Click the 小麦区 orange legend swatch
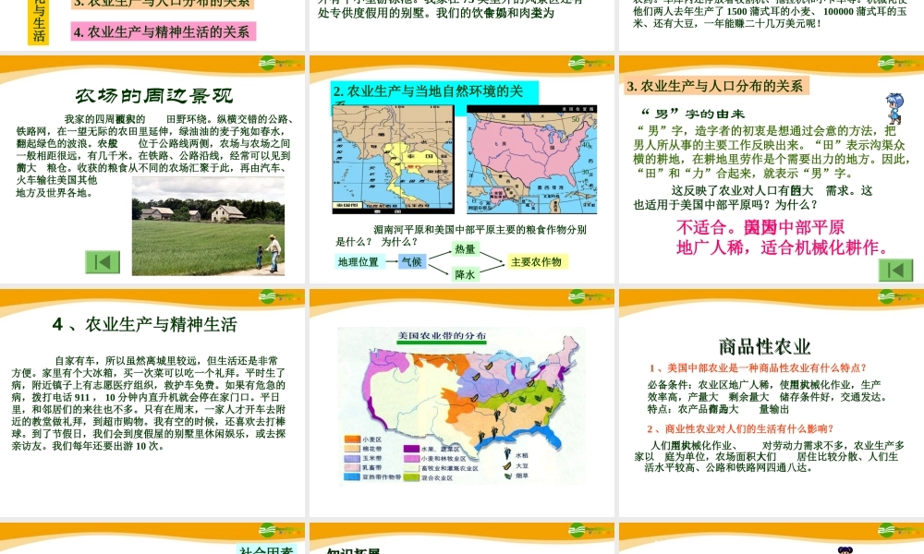924x554 pixels. tap(352, 440)
